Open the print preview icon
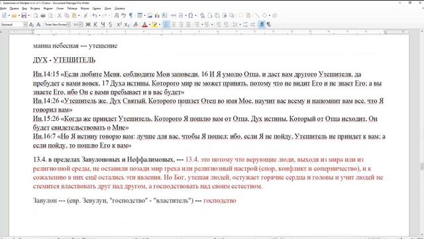 pos(50,15)
